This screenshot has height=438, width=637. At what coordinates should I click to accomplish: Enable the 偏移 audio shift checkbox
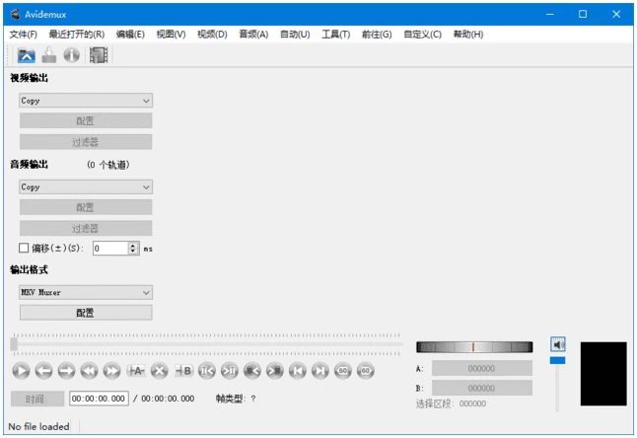[25, 249]
